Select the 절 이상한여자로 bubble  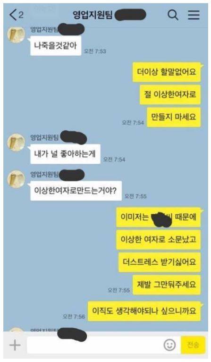pyautogui.click(x=170, y=94)
